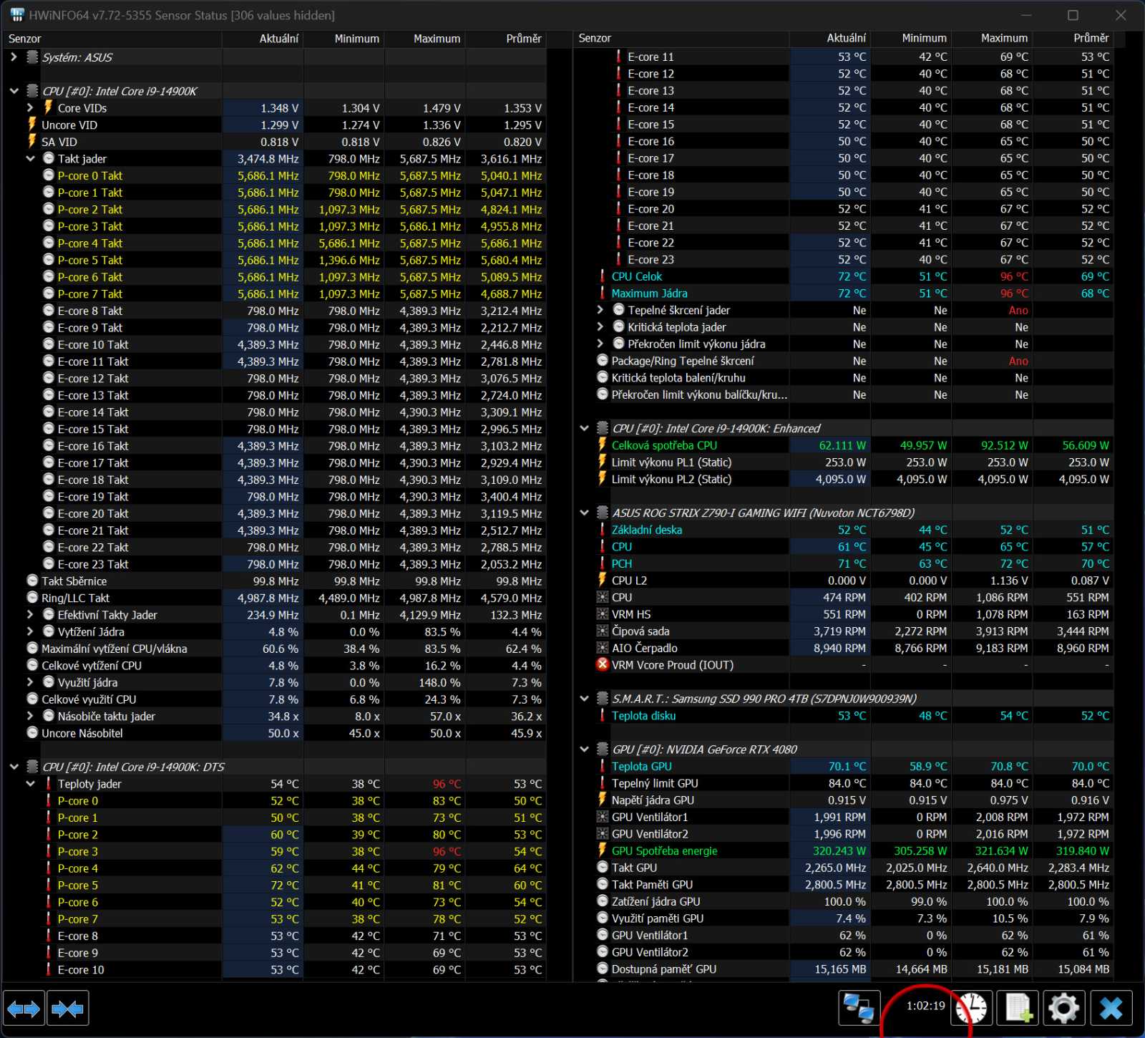
Task: Click the lightning icon beside GPU Spotřeba energie
Action: pos(603,850)
